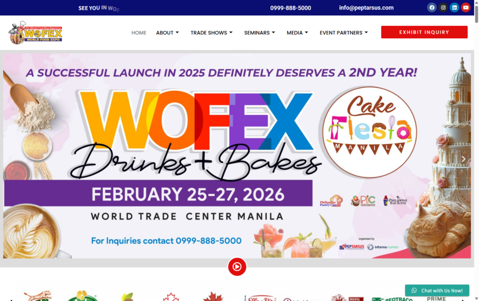Expand the Trade Shows dropdown
The image size is (479, 301).
(211, 33)
